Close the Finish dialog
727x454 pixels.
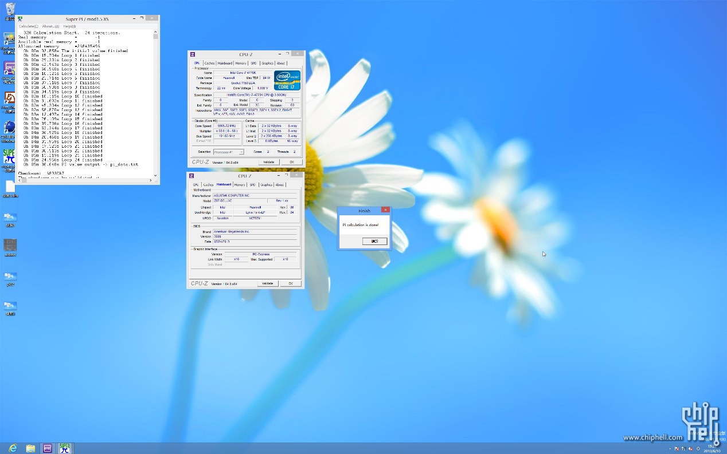point(385,210)
